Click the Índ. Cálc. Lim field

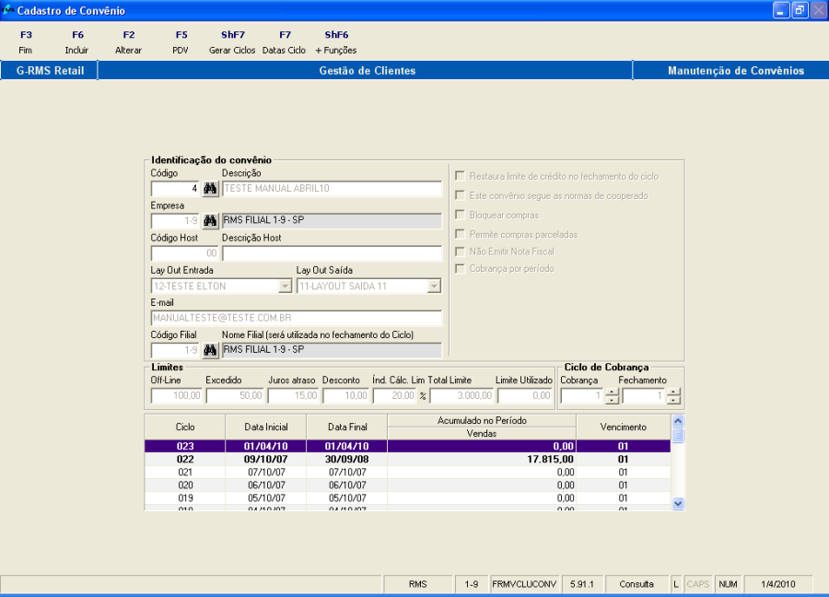(395, 395)
